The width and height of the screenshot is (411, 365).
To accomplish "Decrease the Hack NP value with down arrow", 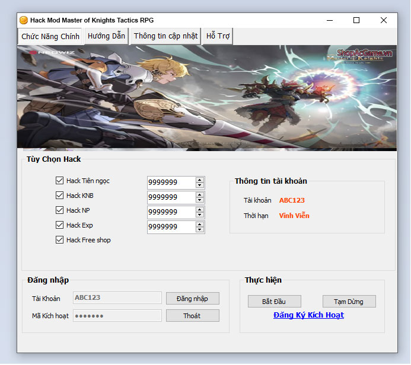I will point(200,214).
